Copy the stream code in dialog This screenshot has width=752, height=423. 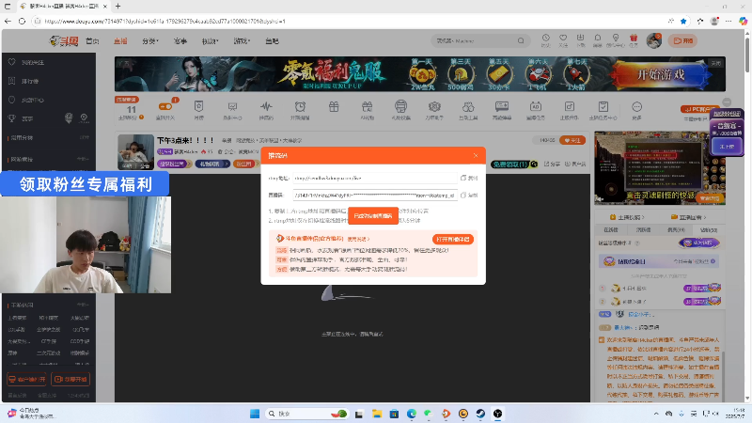point(469,196)
